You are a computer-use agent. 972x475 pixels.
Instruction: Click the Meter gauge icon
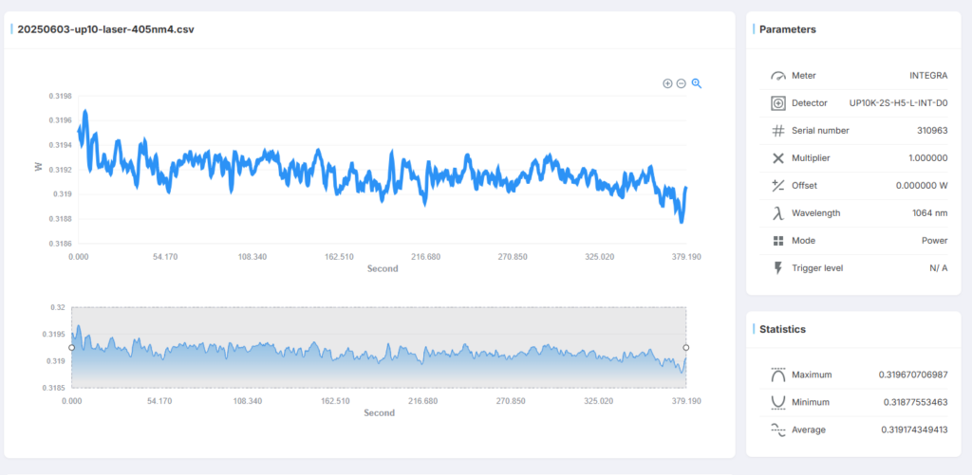point(778,76)
